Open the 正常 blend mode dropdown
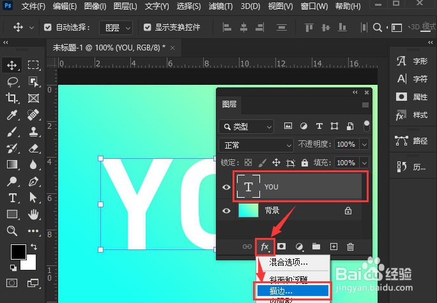The height and width of the screenshot is (303, 437). tap(256, 145)
